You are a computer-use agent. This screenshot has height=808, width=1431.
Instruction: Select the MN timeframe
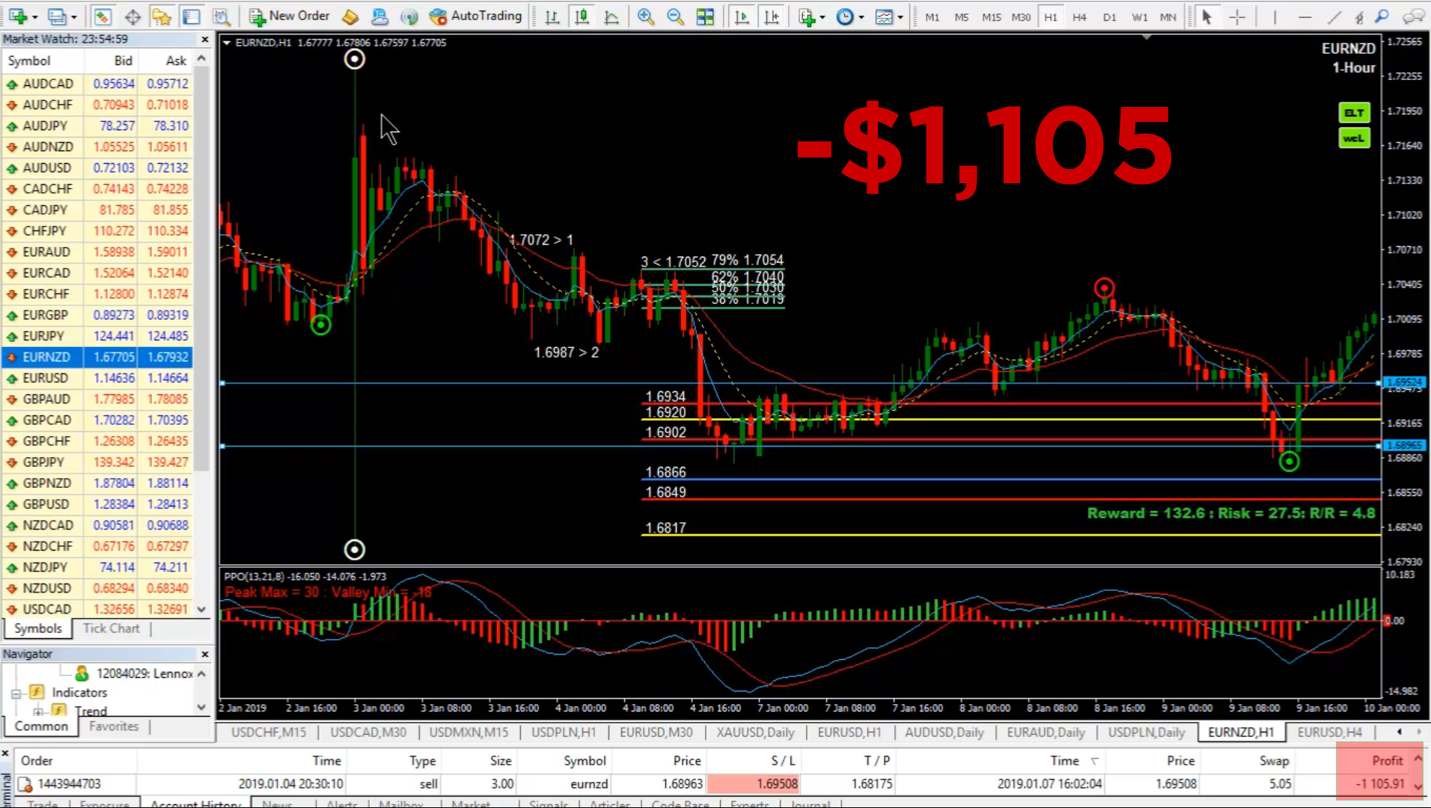coord(1168,16)
